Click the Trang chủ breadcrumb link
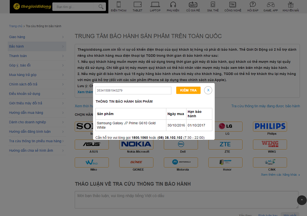The image size is (307, 216). [x=15, y=26]
